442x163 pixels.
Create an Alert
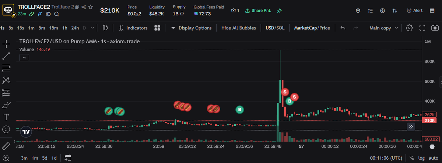click(x=414, y=11)
